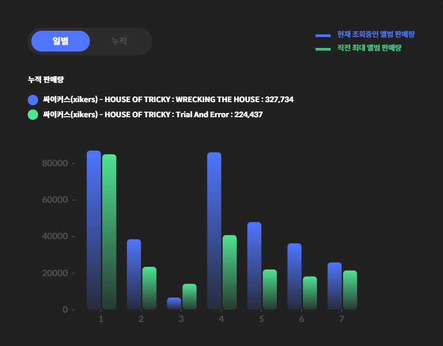Click the blue legend line marker
The width and height of the screenshot is (443, 346).
[323, 36]
